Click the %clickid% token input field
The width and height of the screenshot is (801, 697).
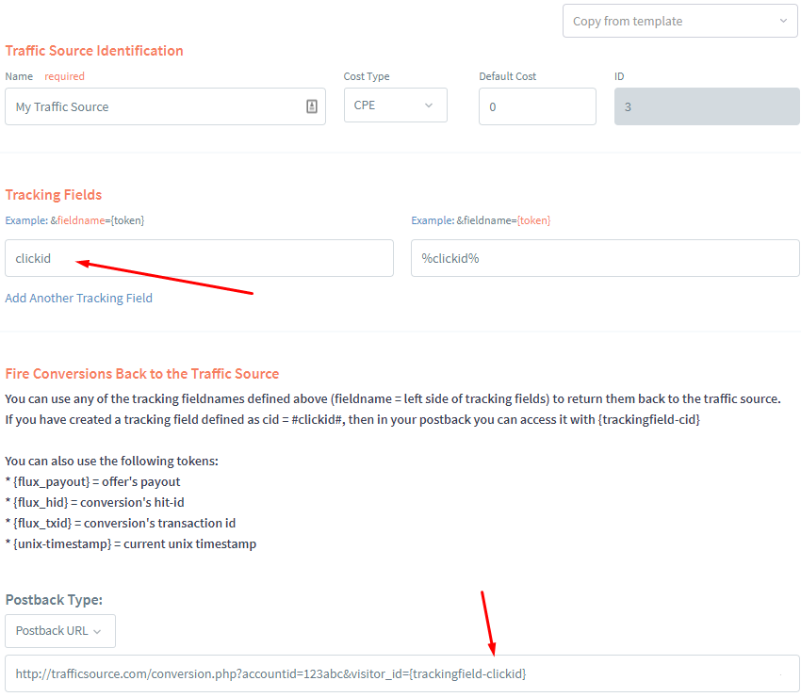605,258
